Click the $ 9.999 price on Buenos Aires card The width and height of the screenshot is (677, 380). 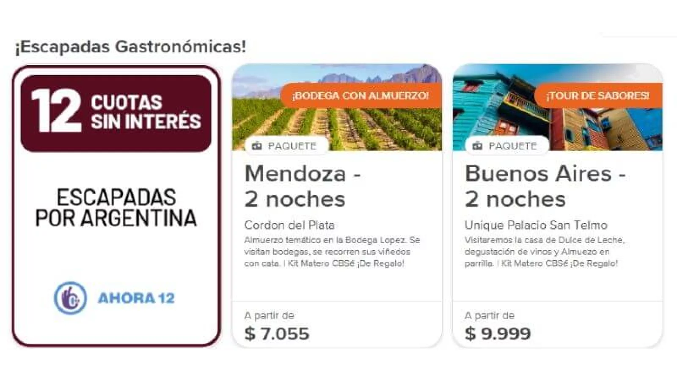[x=498, y=334]
